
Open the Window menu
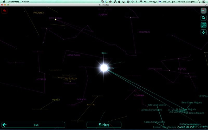[25, 2]
